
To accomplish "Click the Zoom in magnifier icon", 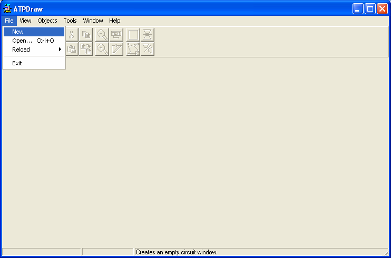I will click(102, 49).
